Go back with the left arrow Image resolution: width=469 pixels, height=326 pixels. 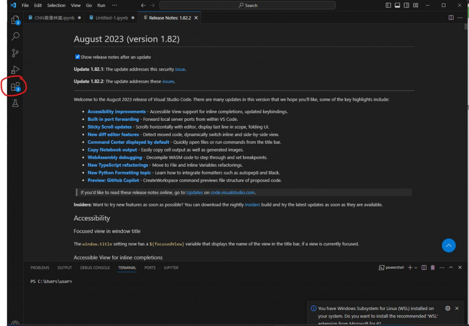click(143, 5)
